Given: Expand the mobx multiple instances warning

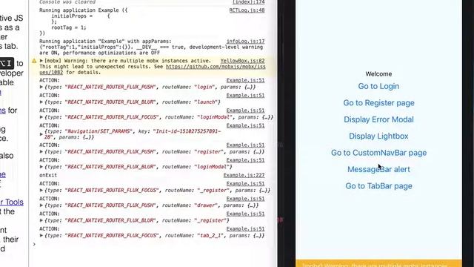Looking at the screenshot, I should 41,61.
